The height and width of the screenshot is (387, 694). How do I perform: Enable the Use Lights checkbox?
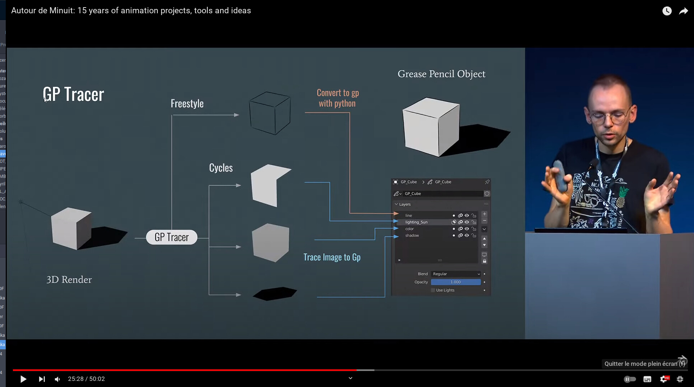point(433,291)
